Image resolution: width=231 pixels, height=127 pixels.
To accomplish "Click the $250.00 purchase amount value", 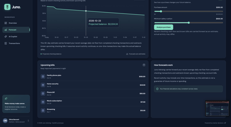I will click(219, 7).
